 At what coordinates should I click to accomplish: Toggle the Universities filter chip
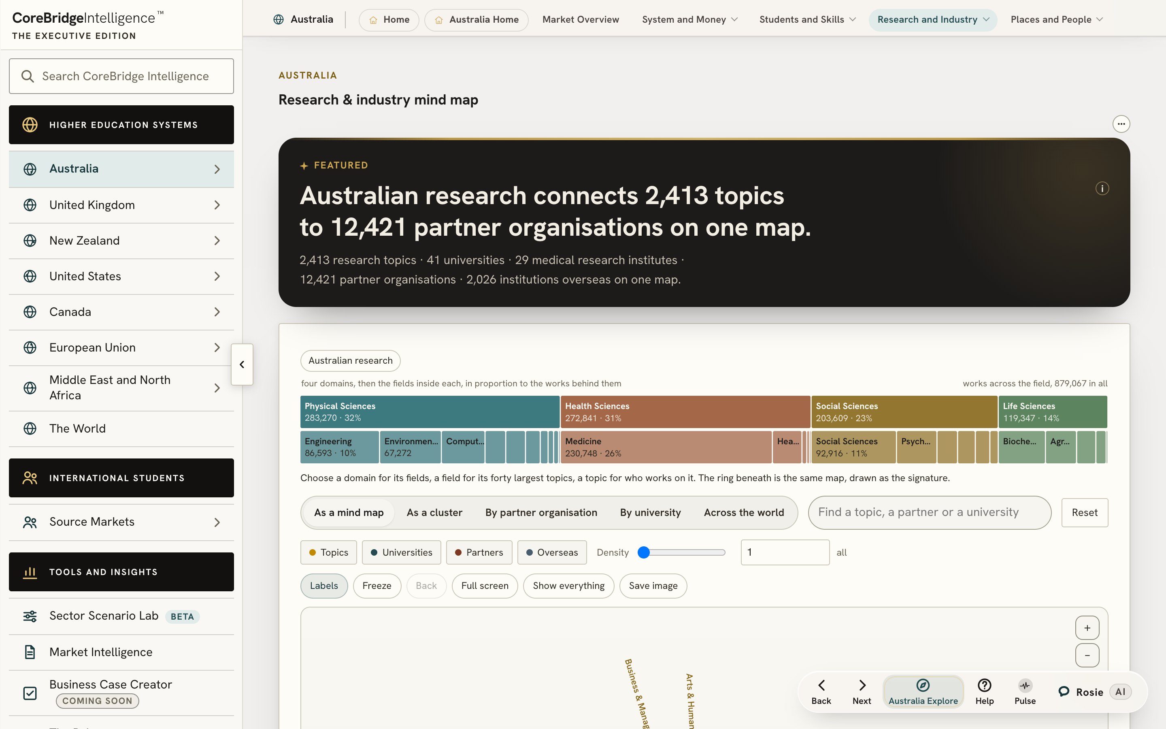(x=401, y=552)
